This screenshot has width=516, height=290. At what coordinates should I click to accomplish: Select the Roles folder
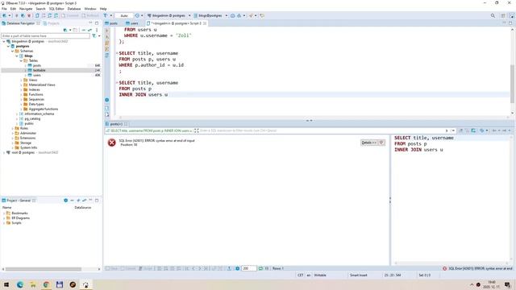(x=24, y=128)
